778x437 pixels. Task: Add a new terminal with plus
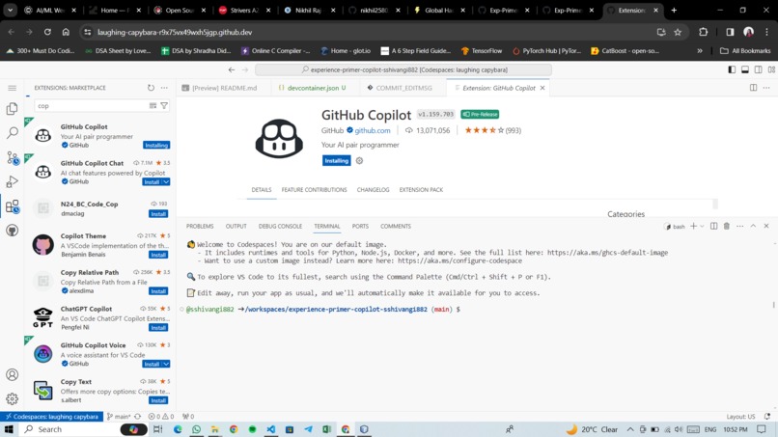[x=693, y=226]
